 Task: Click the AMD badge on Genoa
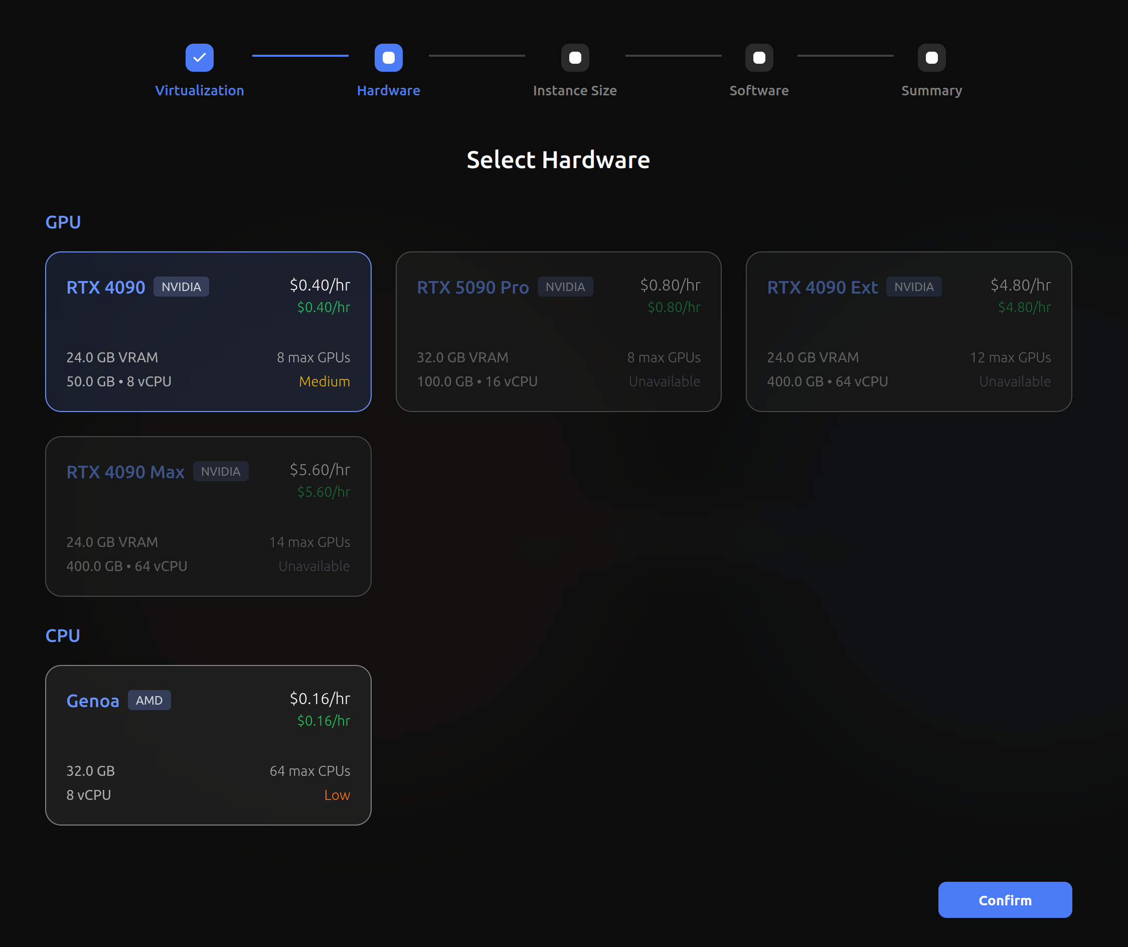click(149, 700)
